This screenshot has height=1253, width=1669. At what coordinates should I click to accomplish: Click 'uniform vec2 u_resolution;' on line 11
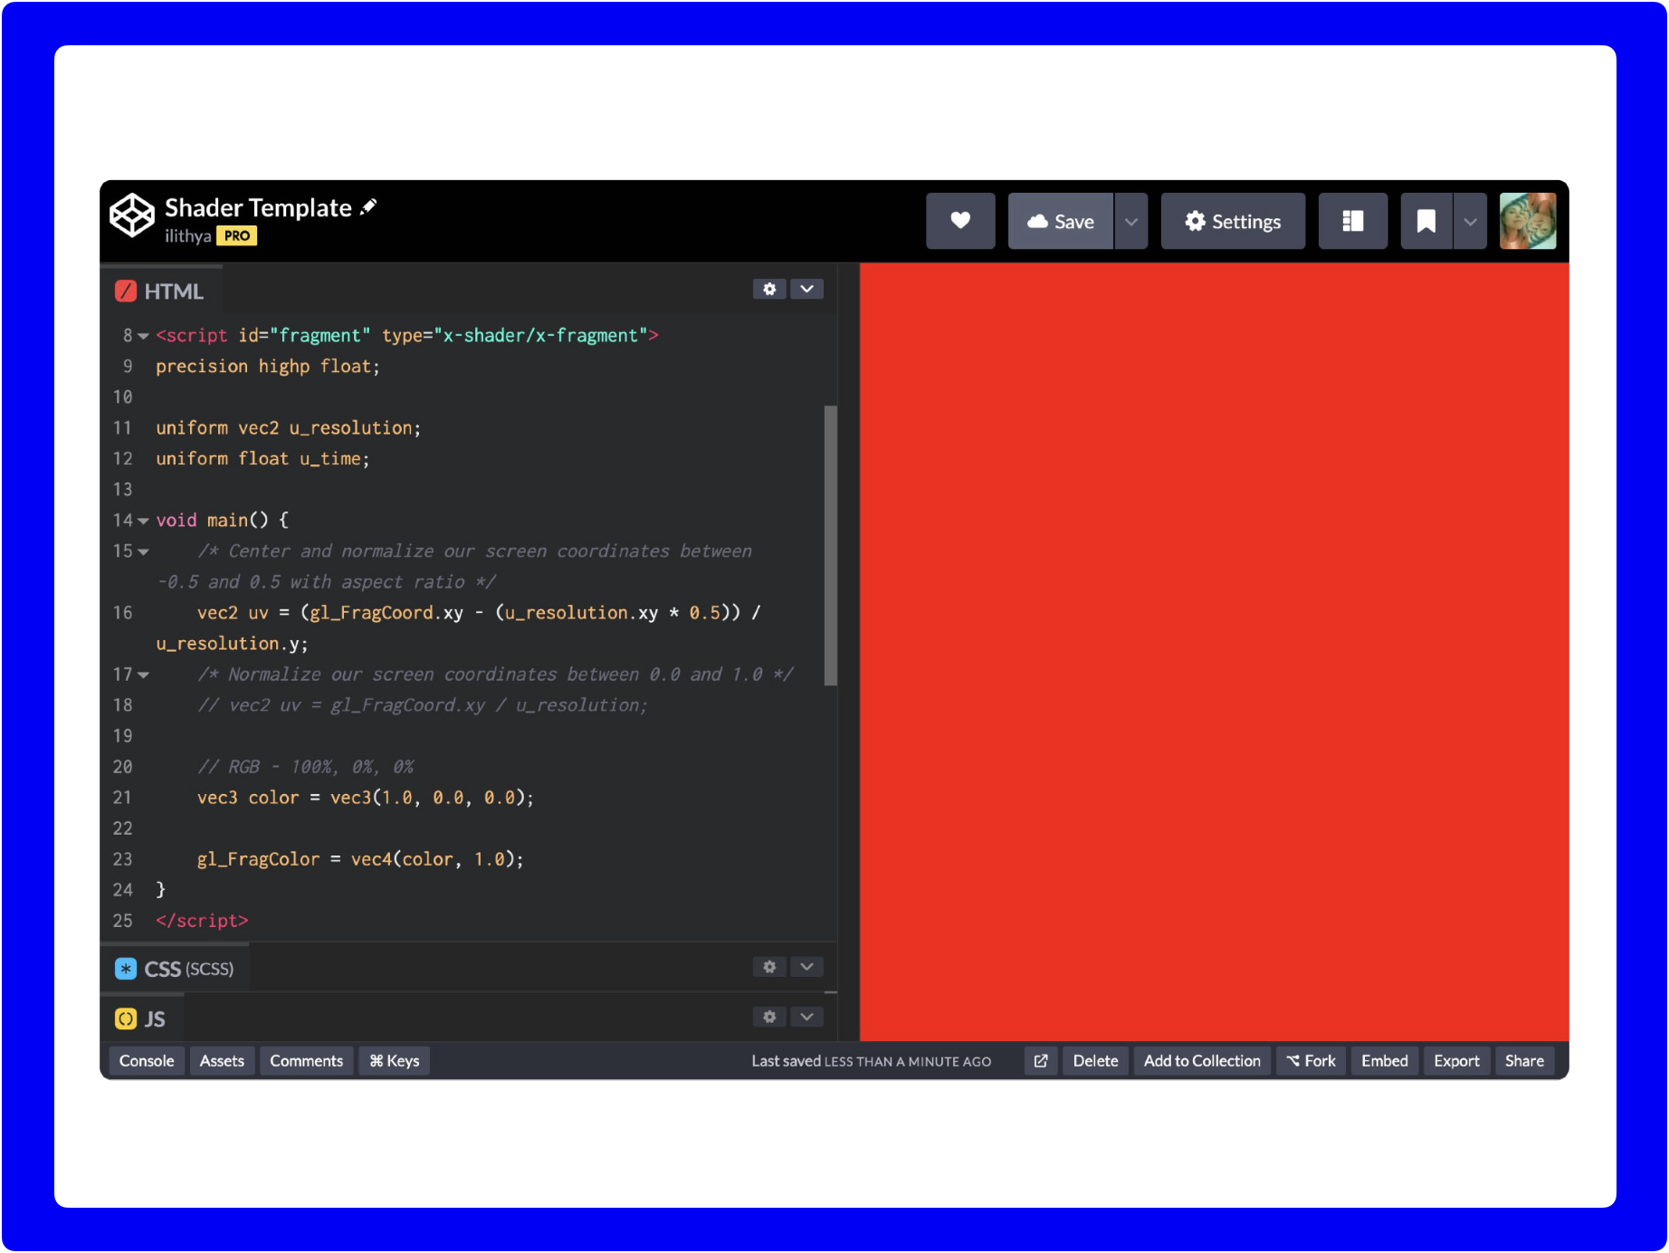tap(288, 428)
